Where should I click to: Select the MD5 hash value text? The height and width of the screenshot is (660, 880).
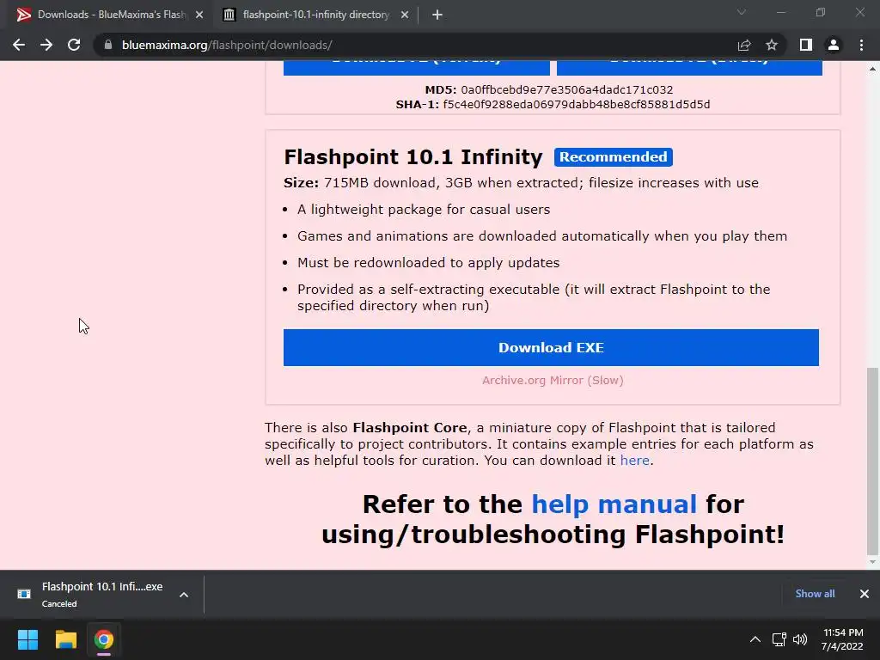point(567,89)
